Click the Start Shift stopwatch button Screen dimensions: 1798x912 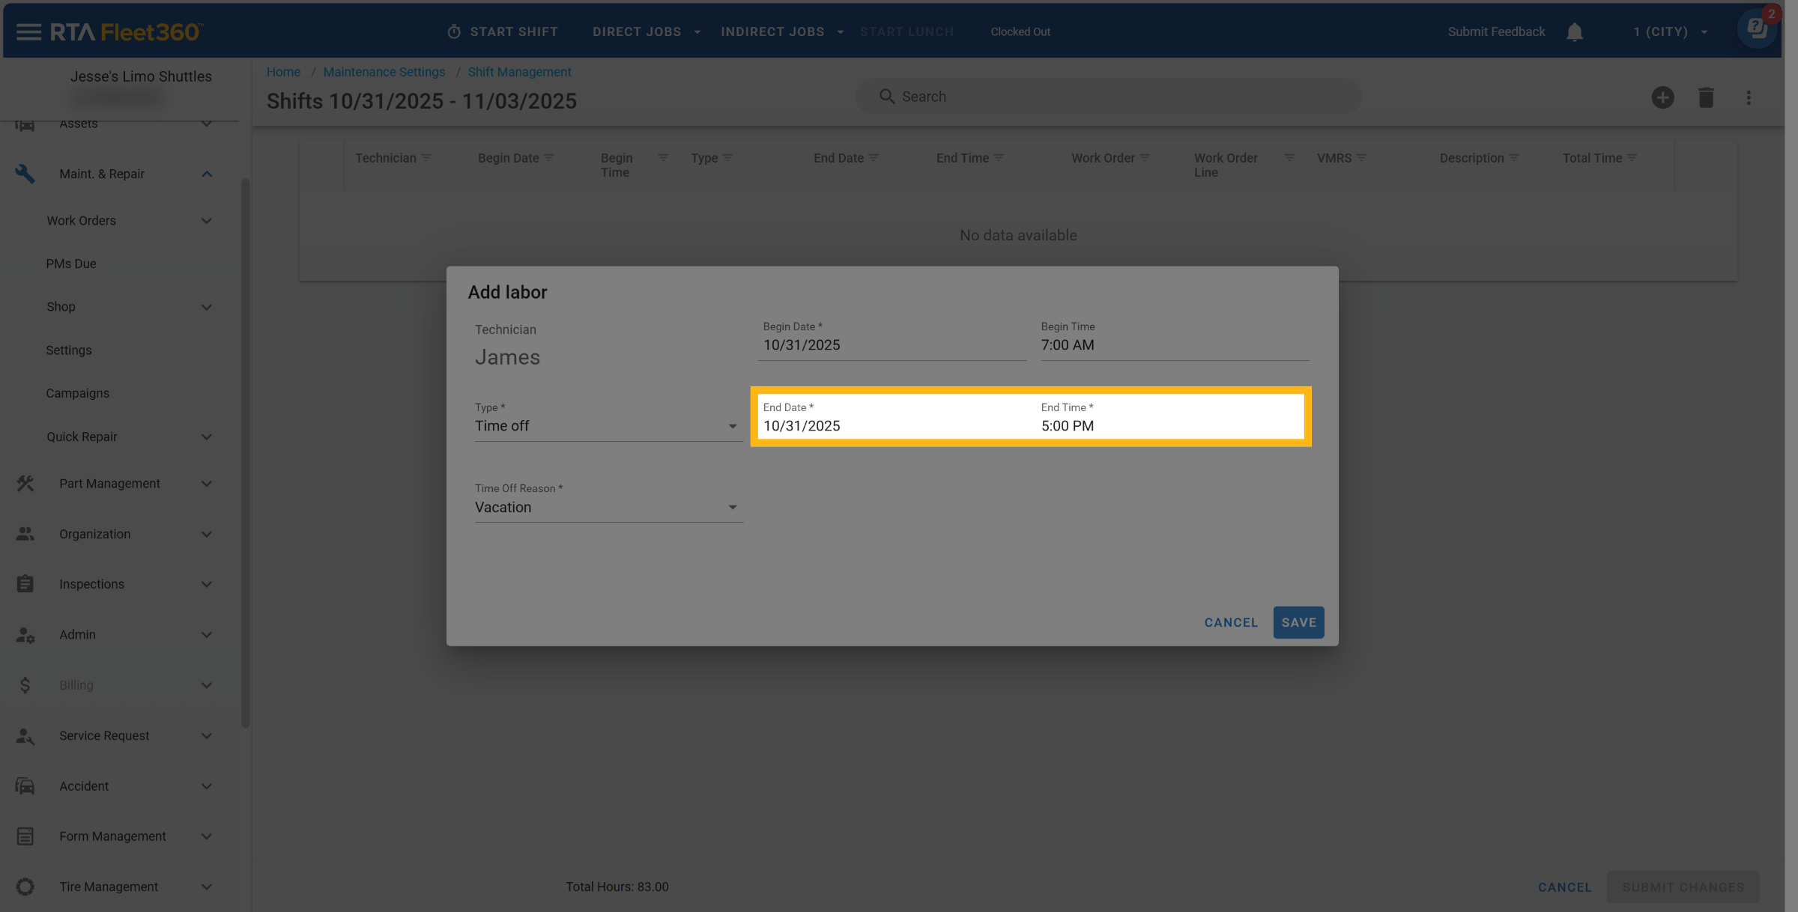[503, 31]
